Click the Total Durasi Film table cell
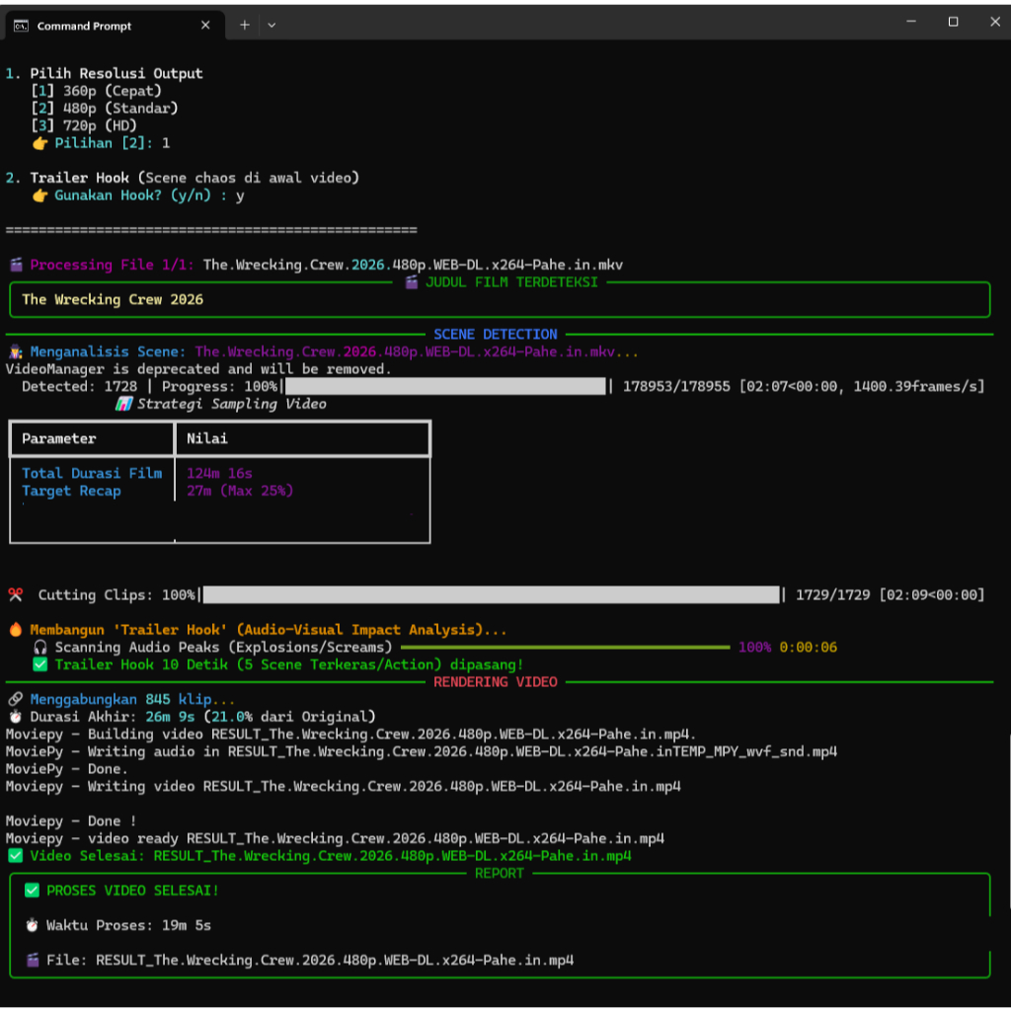Viewport: 1011px width, 1011px height. coord(92,473)
